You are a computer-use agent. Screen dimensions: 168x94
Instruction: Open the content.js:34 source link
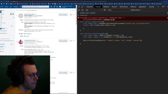pyautogui.click(x=109, y=20)
